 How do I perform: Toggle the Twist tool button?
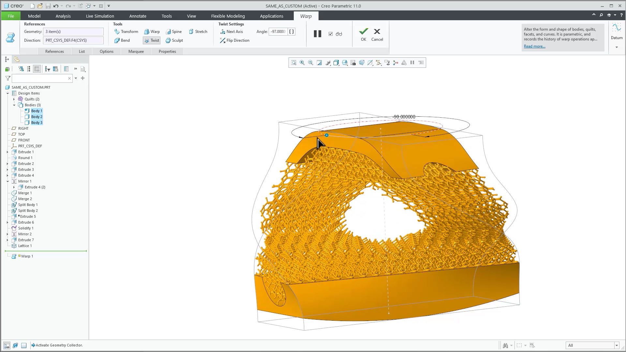click(152, 40)
